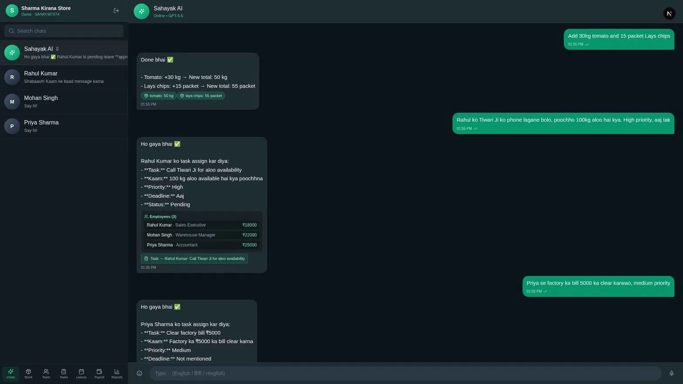The width and height of the screenshot is (683, 384).
Task: Click the 'lays chips: 55 packet' chip
Action: [201, 96]
